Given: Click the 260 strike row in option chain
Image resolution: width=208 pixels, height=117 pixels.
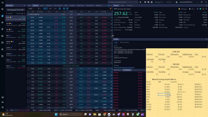Looking at the screenshot, I should click(70, 69).
